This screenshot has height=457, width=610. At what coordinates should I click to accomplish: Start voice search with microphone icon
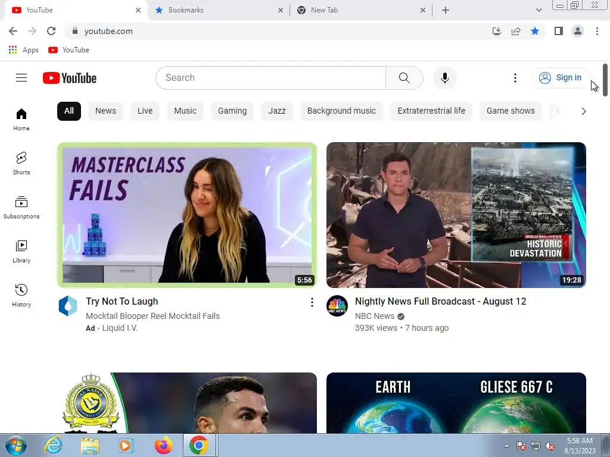[x=444, y=78]
